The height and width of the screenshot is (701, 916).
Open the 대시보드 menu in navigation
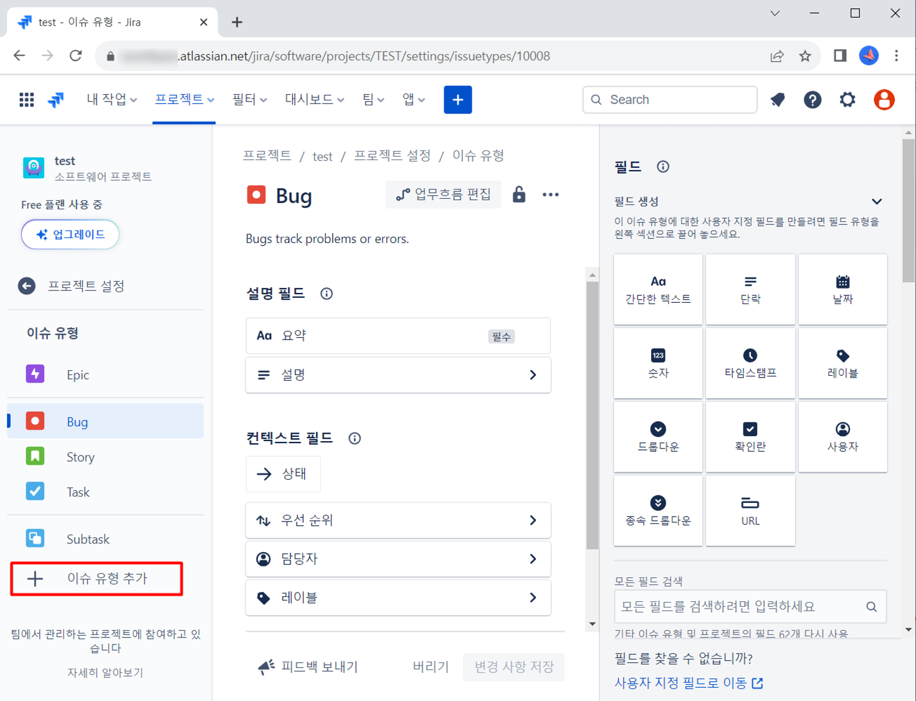click(314, 100)
